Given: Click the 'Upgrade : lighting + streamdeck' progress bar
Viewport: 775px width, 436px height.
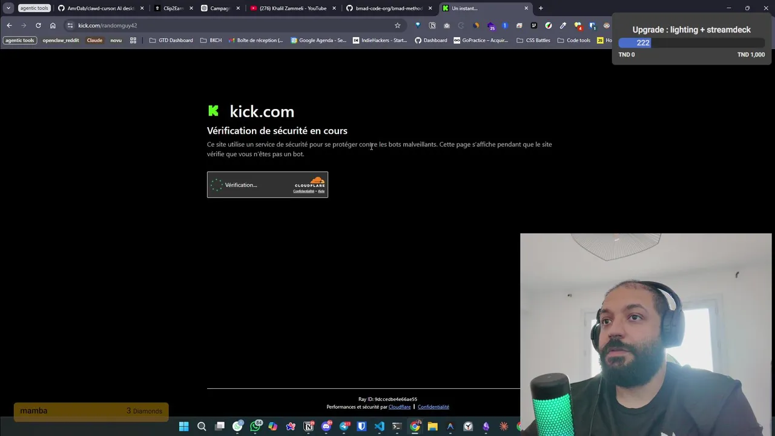Looking at the screenshot, I should [x=691, y=43].
